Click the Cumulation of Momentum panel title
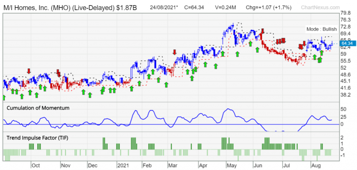This screenshot has width=357, height=170. 38,108
